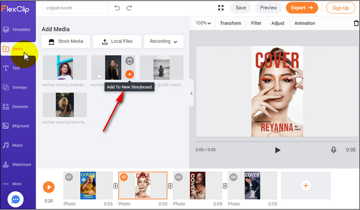The image size is (360, 210).
Task: Play the preview video
Action: [x=277, y=150]
